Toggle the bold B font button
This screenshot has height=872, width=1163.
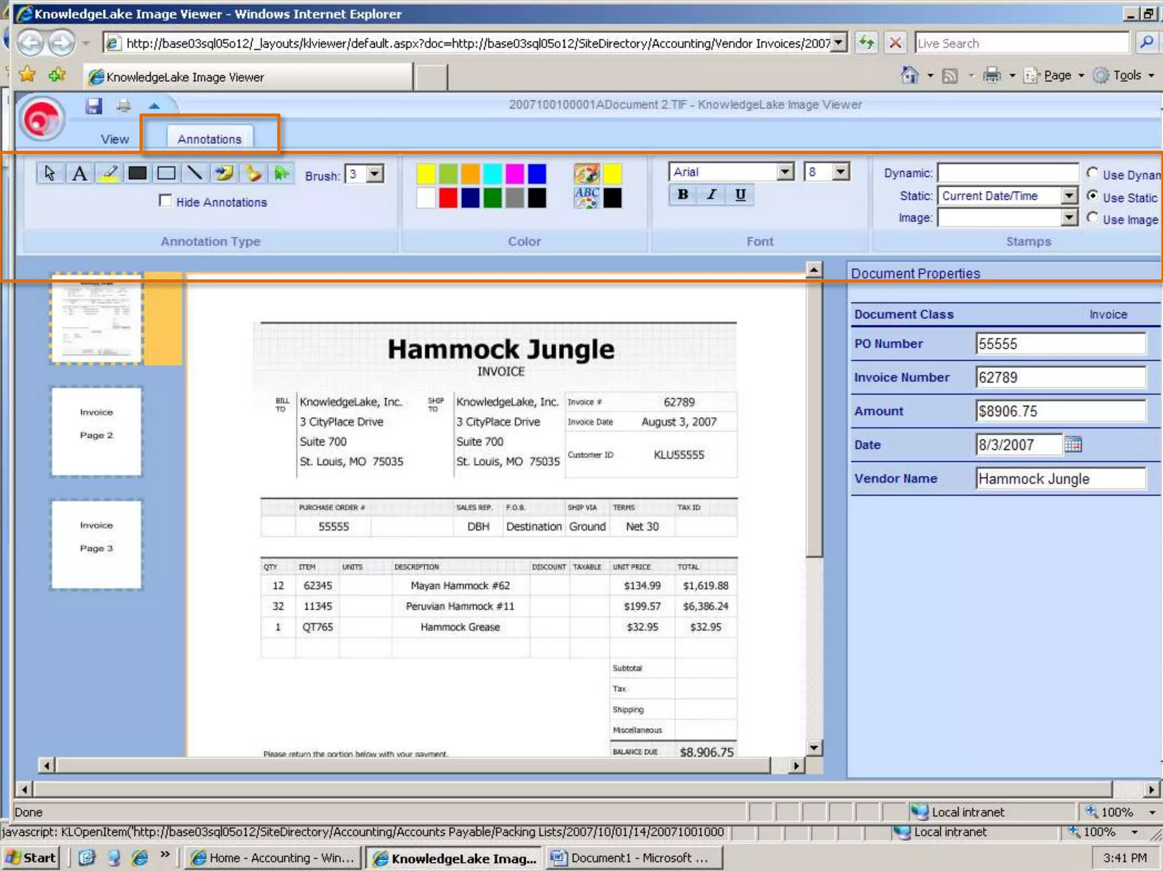pyautogui.click(x=683, y=195)
